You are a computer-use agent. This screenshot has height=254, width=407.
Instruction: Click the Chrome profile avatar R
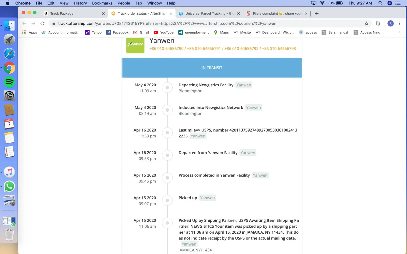[x=390, y=23]
